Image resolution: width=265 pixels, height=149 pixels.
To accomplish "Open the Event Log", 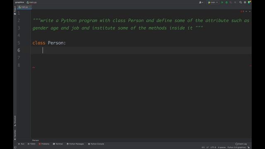I will pyautogui.click(x=241, y=144).
